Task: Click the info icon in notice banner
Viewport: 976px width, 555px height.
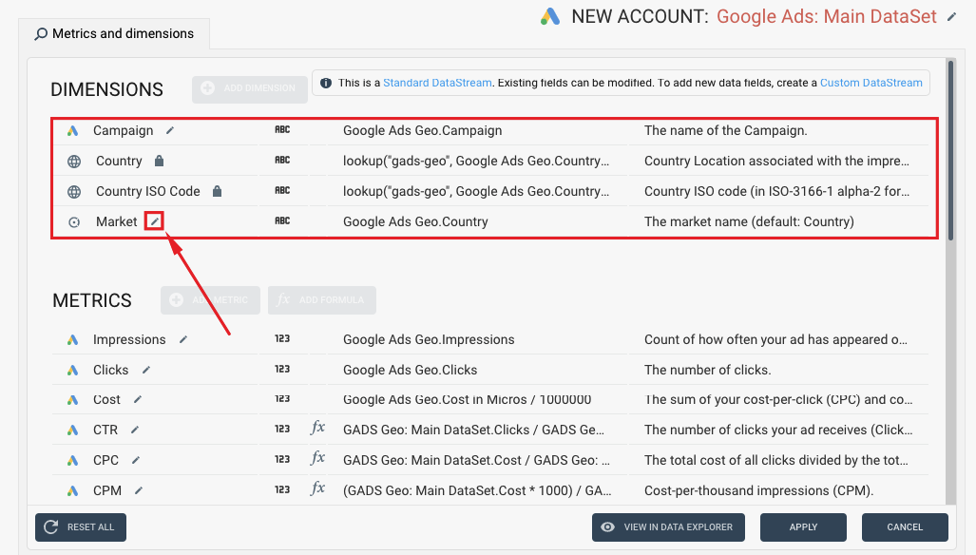Action: [x=326, y=83]
